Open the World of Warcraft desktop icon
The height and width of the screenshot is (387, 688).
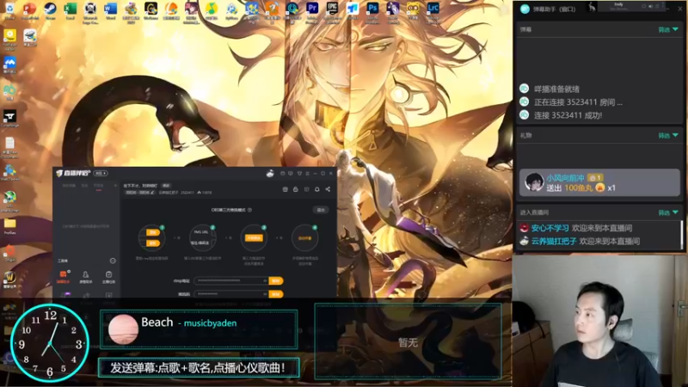(x=9, y=279)
